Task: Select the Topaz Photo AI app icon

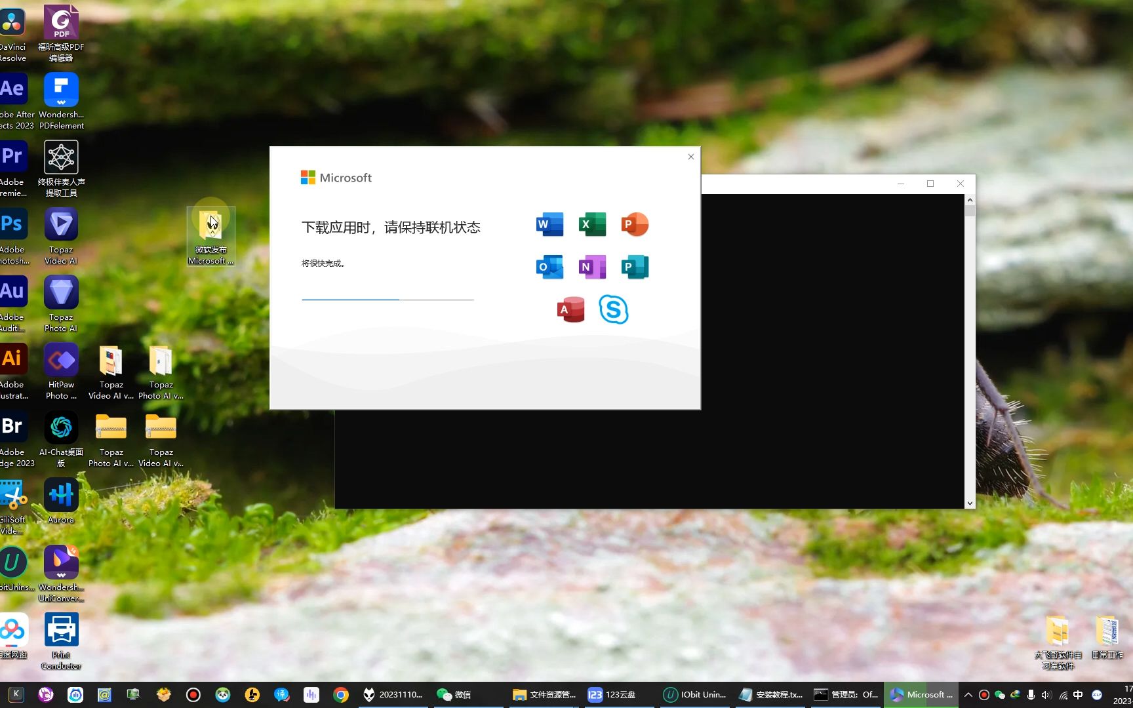Action: click(x=61, y=304)
